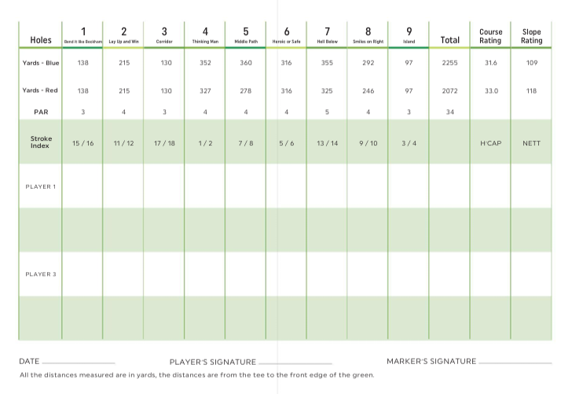Click the Player's Signature line
This screenshot has width=572, height=394.
click(x=294, y=362)
